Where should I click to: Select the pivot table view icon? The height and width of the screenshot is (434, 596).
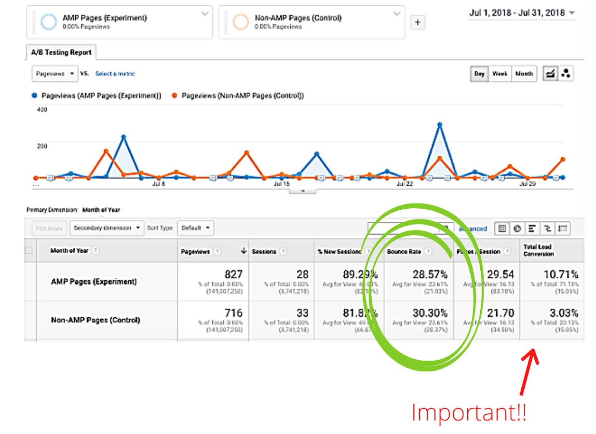tap(562, 229)
